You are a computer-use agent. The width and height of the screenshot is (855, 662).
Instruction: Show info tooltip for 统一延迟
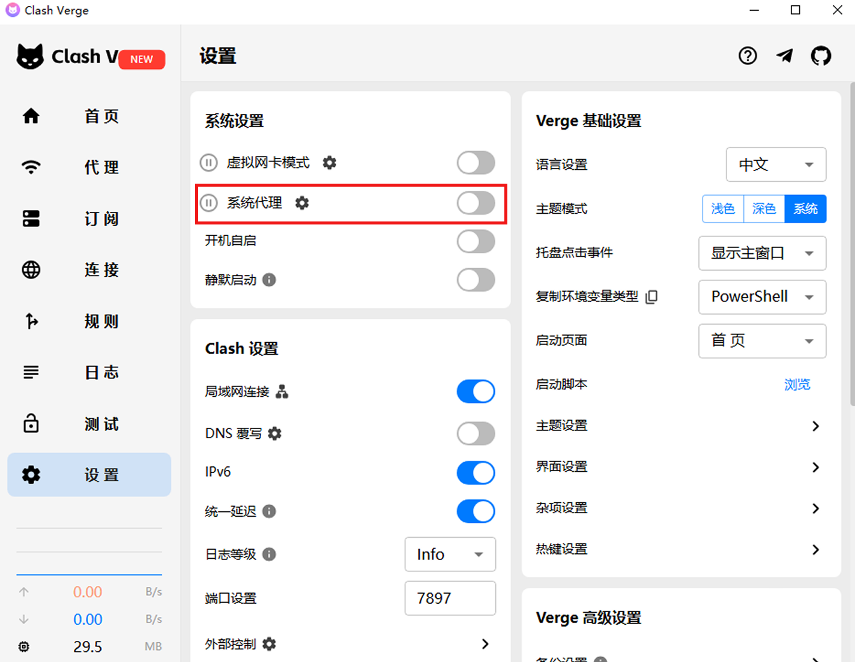click(270, 511)
